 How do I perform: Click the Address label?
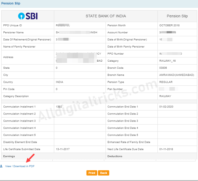(8, 57)
